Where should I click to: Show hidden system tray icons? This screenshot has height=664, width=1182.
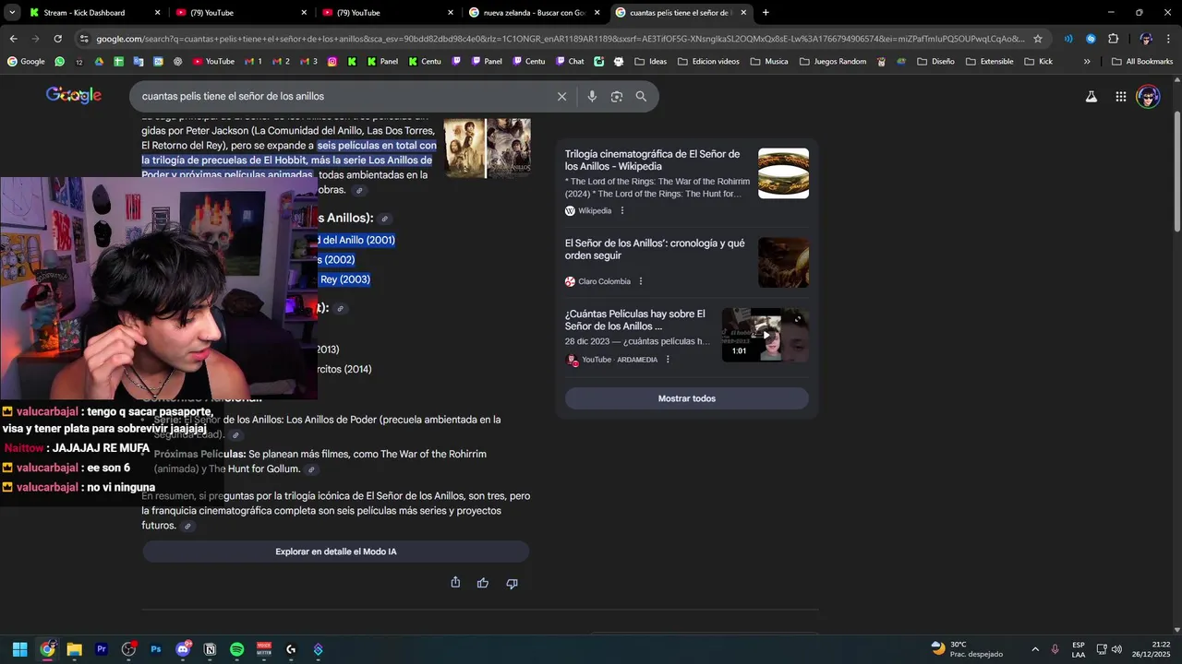(x=1034, y=650)
